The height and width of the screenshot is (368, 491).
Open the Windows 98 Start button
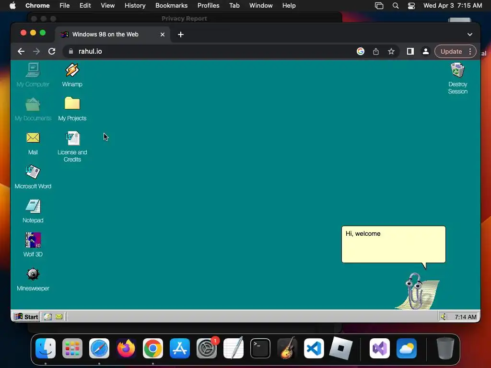26,317
